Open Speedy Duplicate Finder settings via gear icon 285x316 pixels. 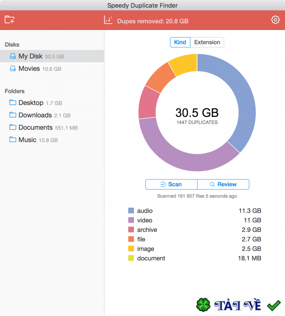(x=275, y=20)
